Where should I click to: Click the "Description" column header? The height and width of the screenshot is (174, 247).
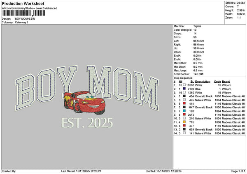point(203,82)
